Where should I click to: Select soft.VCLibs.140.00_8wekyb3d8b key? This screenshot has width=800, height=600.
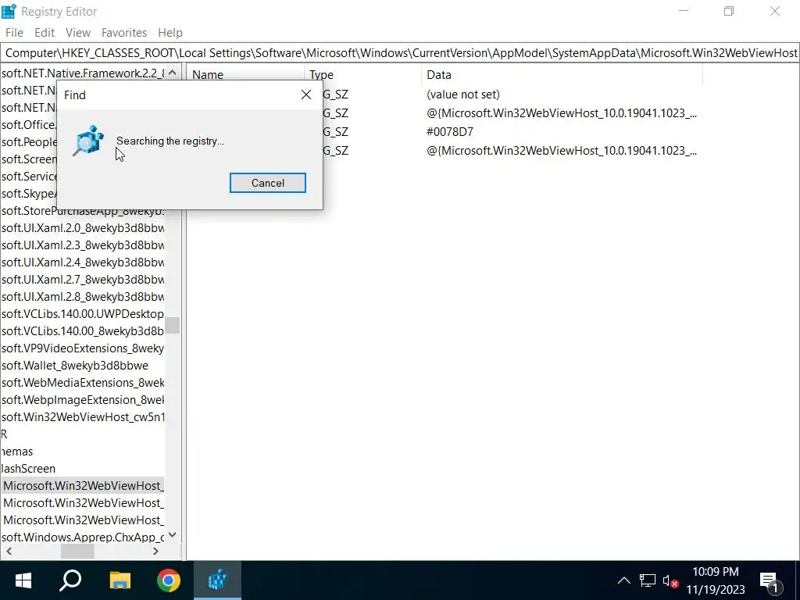point(83,331)
